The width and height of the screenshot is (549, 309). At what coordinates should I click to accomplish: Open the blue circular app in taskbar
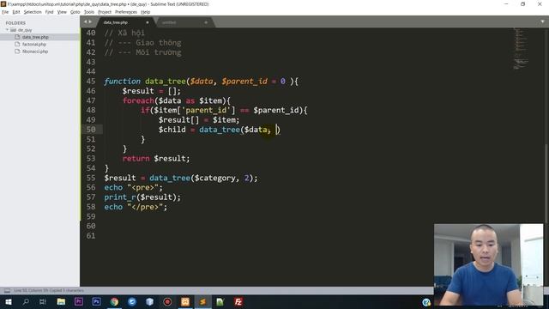[x=132, y=301]
